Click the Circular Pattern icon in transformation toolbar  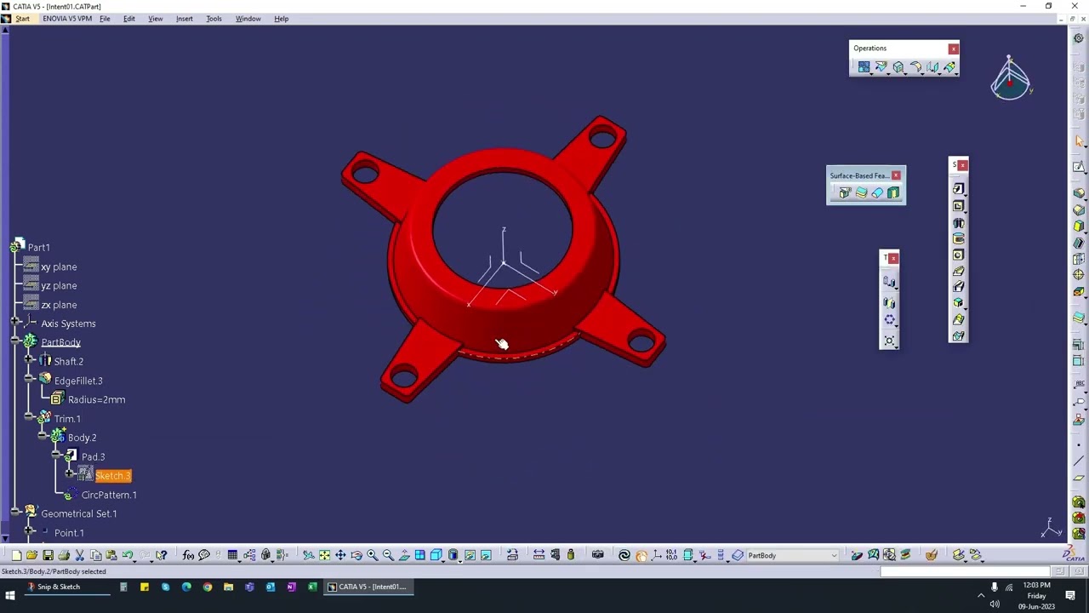point(889,319)
